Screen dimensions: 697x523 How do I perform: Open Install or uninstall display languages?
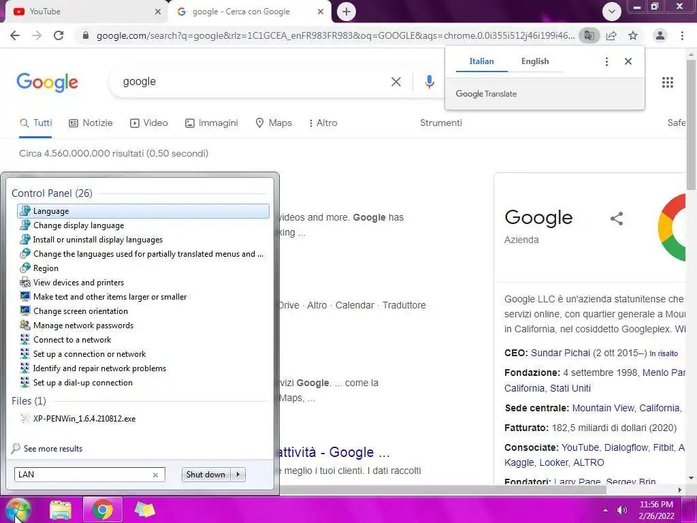[143, 240]
